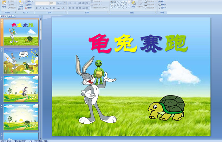Viewport: 222px width, 142px height.
Task: Click Decrease List Level icon
Action: [80, 3]
